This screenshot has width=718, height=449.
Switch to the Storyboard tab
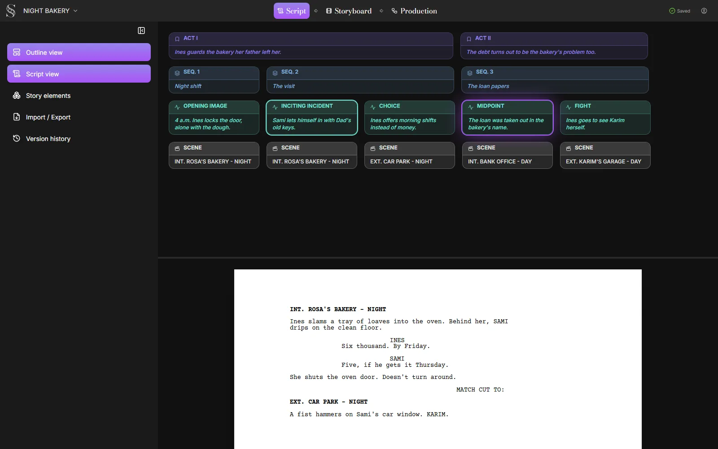click(349, 11)
